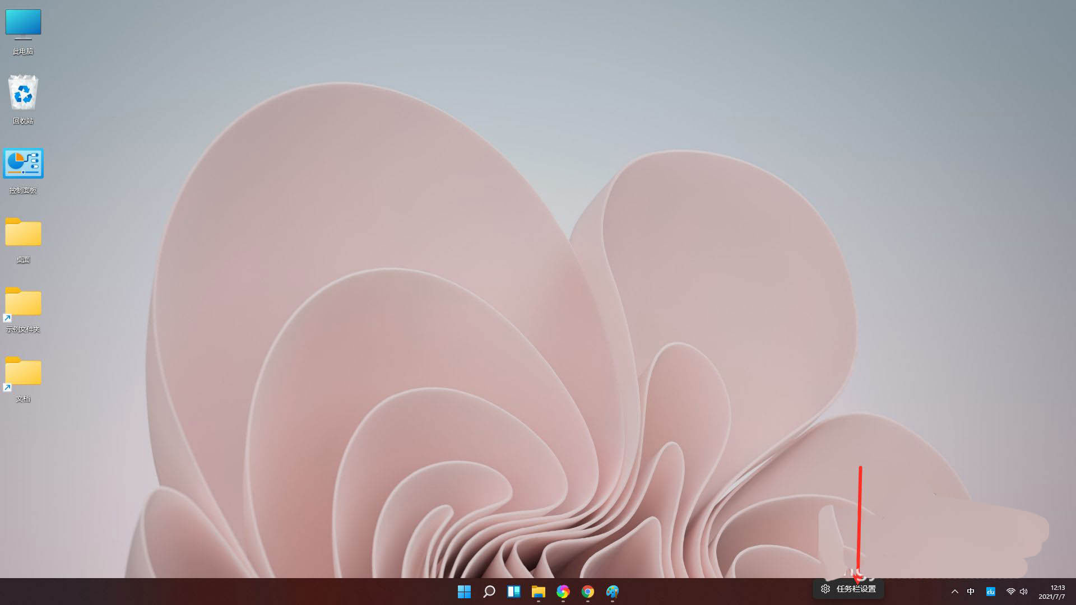Open the Start menu
The height and width of the screenshot is (605, 1076).
tap(464, 592)
